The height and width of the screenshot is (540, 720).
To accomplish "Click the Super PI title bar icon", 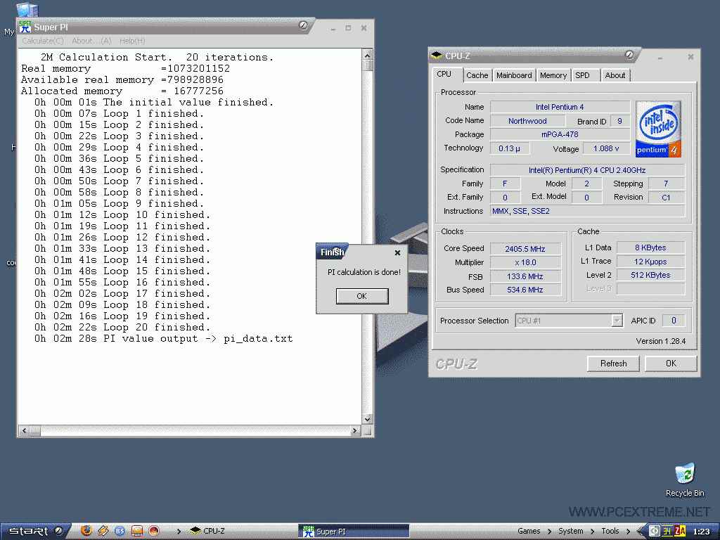I will pos(25,27).
